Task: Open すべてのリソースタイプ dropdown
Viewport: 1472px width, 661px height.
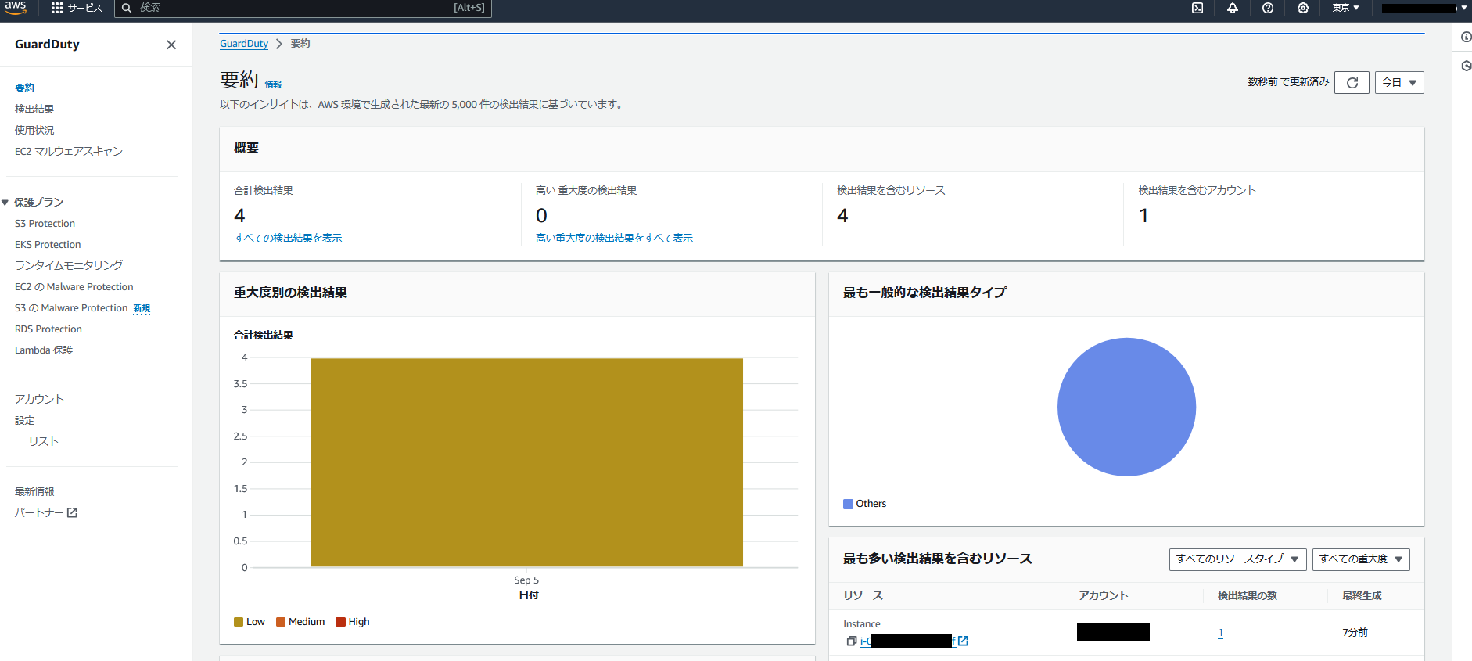Action: [x=1237, y=559]
